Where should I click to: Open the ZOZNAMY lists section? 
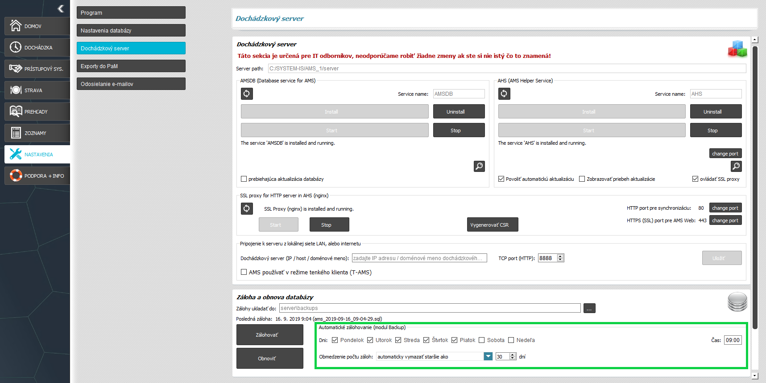click(x=37, y=133)
